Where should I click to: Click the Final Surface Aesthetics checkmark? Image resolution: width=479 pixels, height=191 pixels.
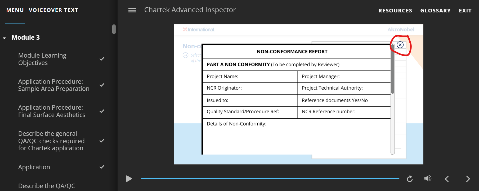pyautogui.click(x=102, y=111)
